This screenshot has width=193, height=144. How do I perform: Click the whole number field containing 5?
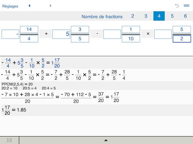click(x=61, y=34)
